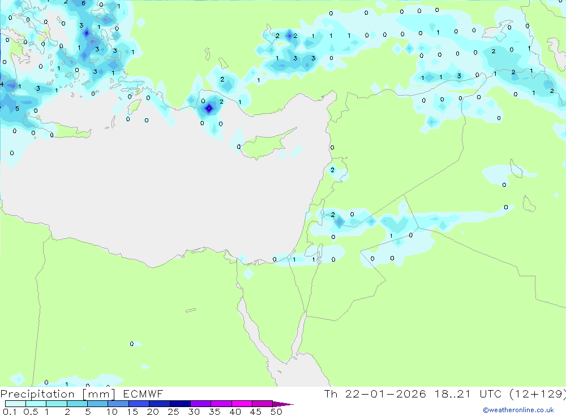The width and height of the screenshot is (566, 415).
Task: Click the '18..21' time range text
Action: pyautogui.click(x=453, y=394)
